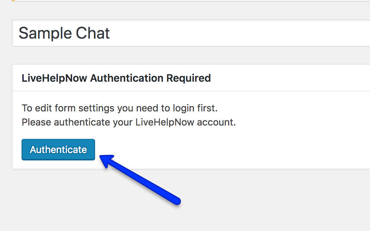
Task: Click the word 'settings' in the first message line
Action: (x=97, y=108)
